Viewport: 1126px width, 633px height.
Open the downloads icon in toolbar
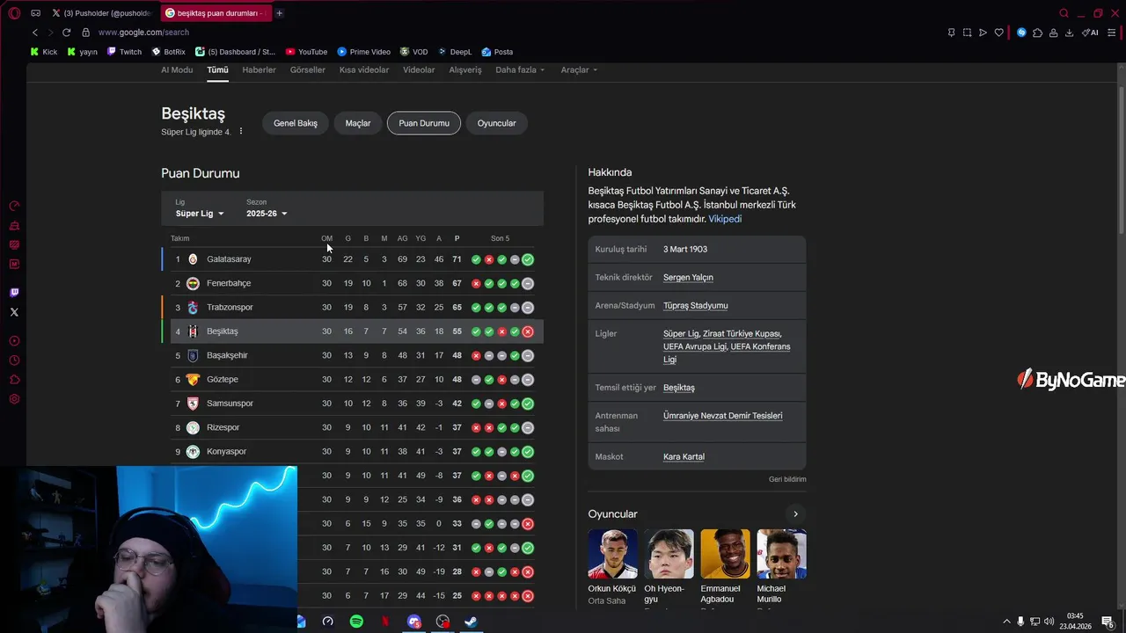click(x=1069, y=33)
